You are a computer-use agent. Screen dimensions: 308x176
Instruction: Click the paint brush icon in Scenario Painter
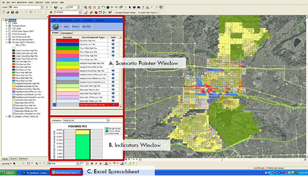click(55, 26)
